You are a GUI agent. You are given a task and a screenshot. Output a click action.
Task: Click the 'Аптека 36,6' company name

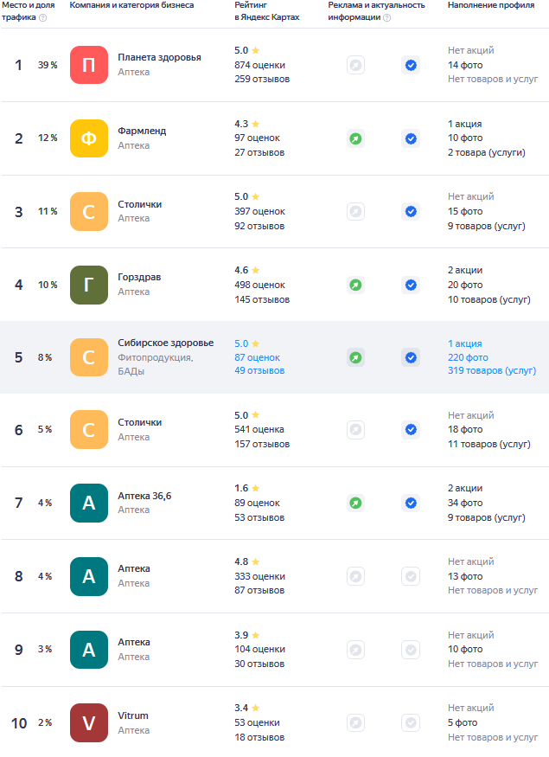tap(144, 496)
